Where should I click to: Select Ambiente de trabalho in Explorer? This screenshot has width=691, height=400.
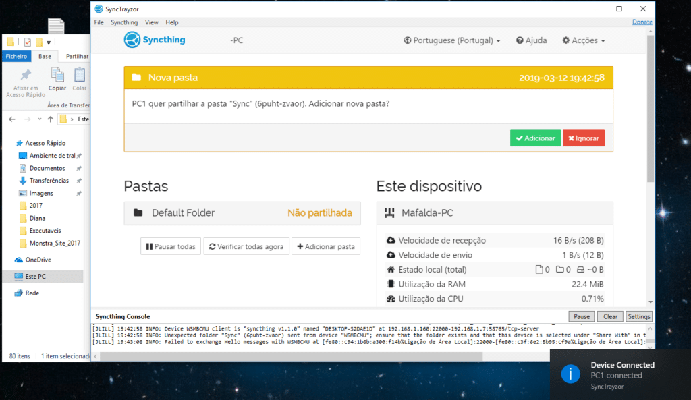coord(49,156)
